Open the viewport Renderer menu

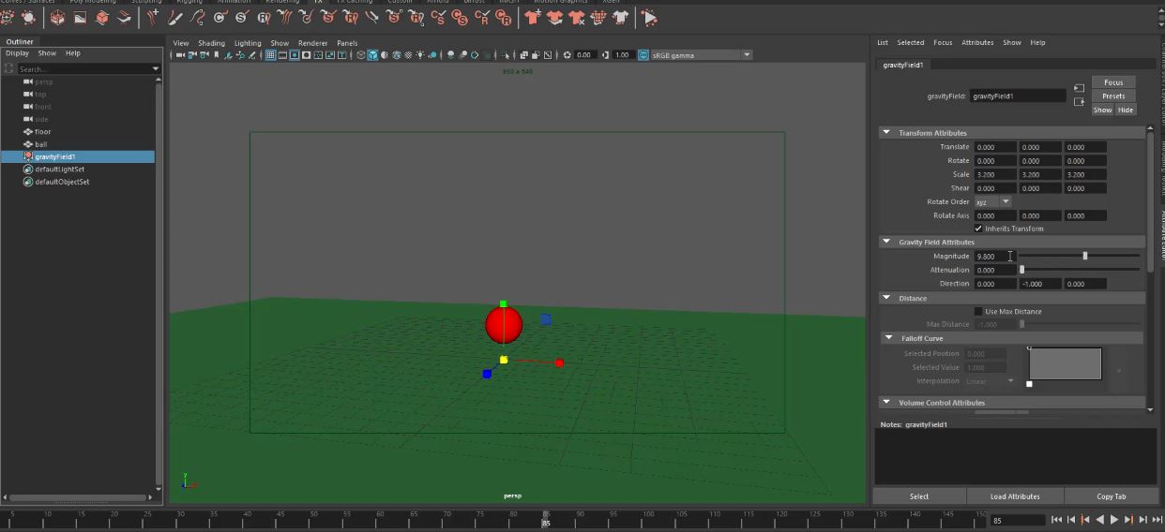click(313, 43)
